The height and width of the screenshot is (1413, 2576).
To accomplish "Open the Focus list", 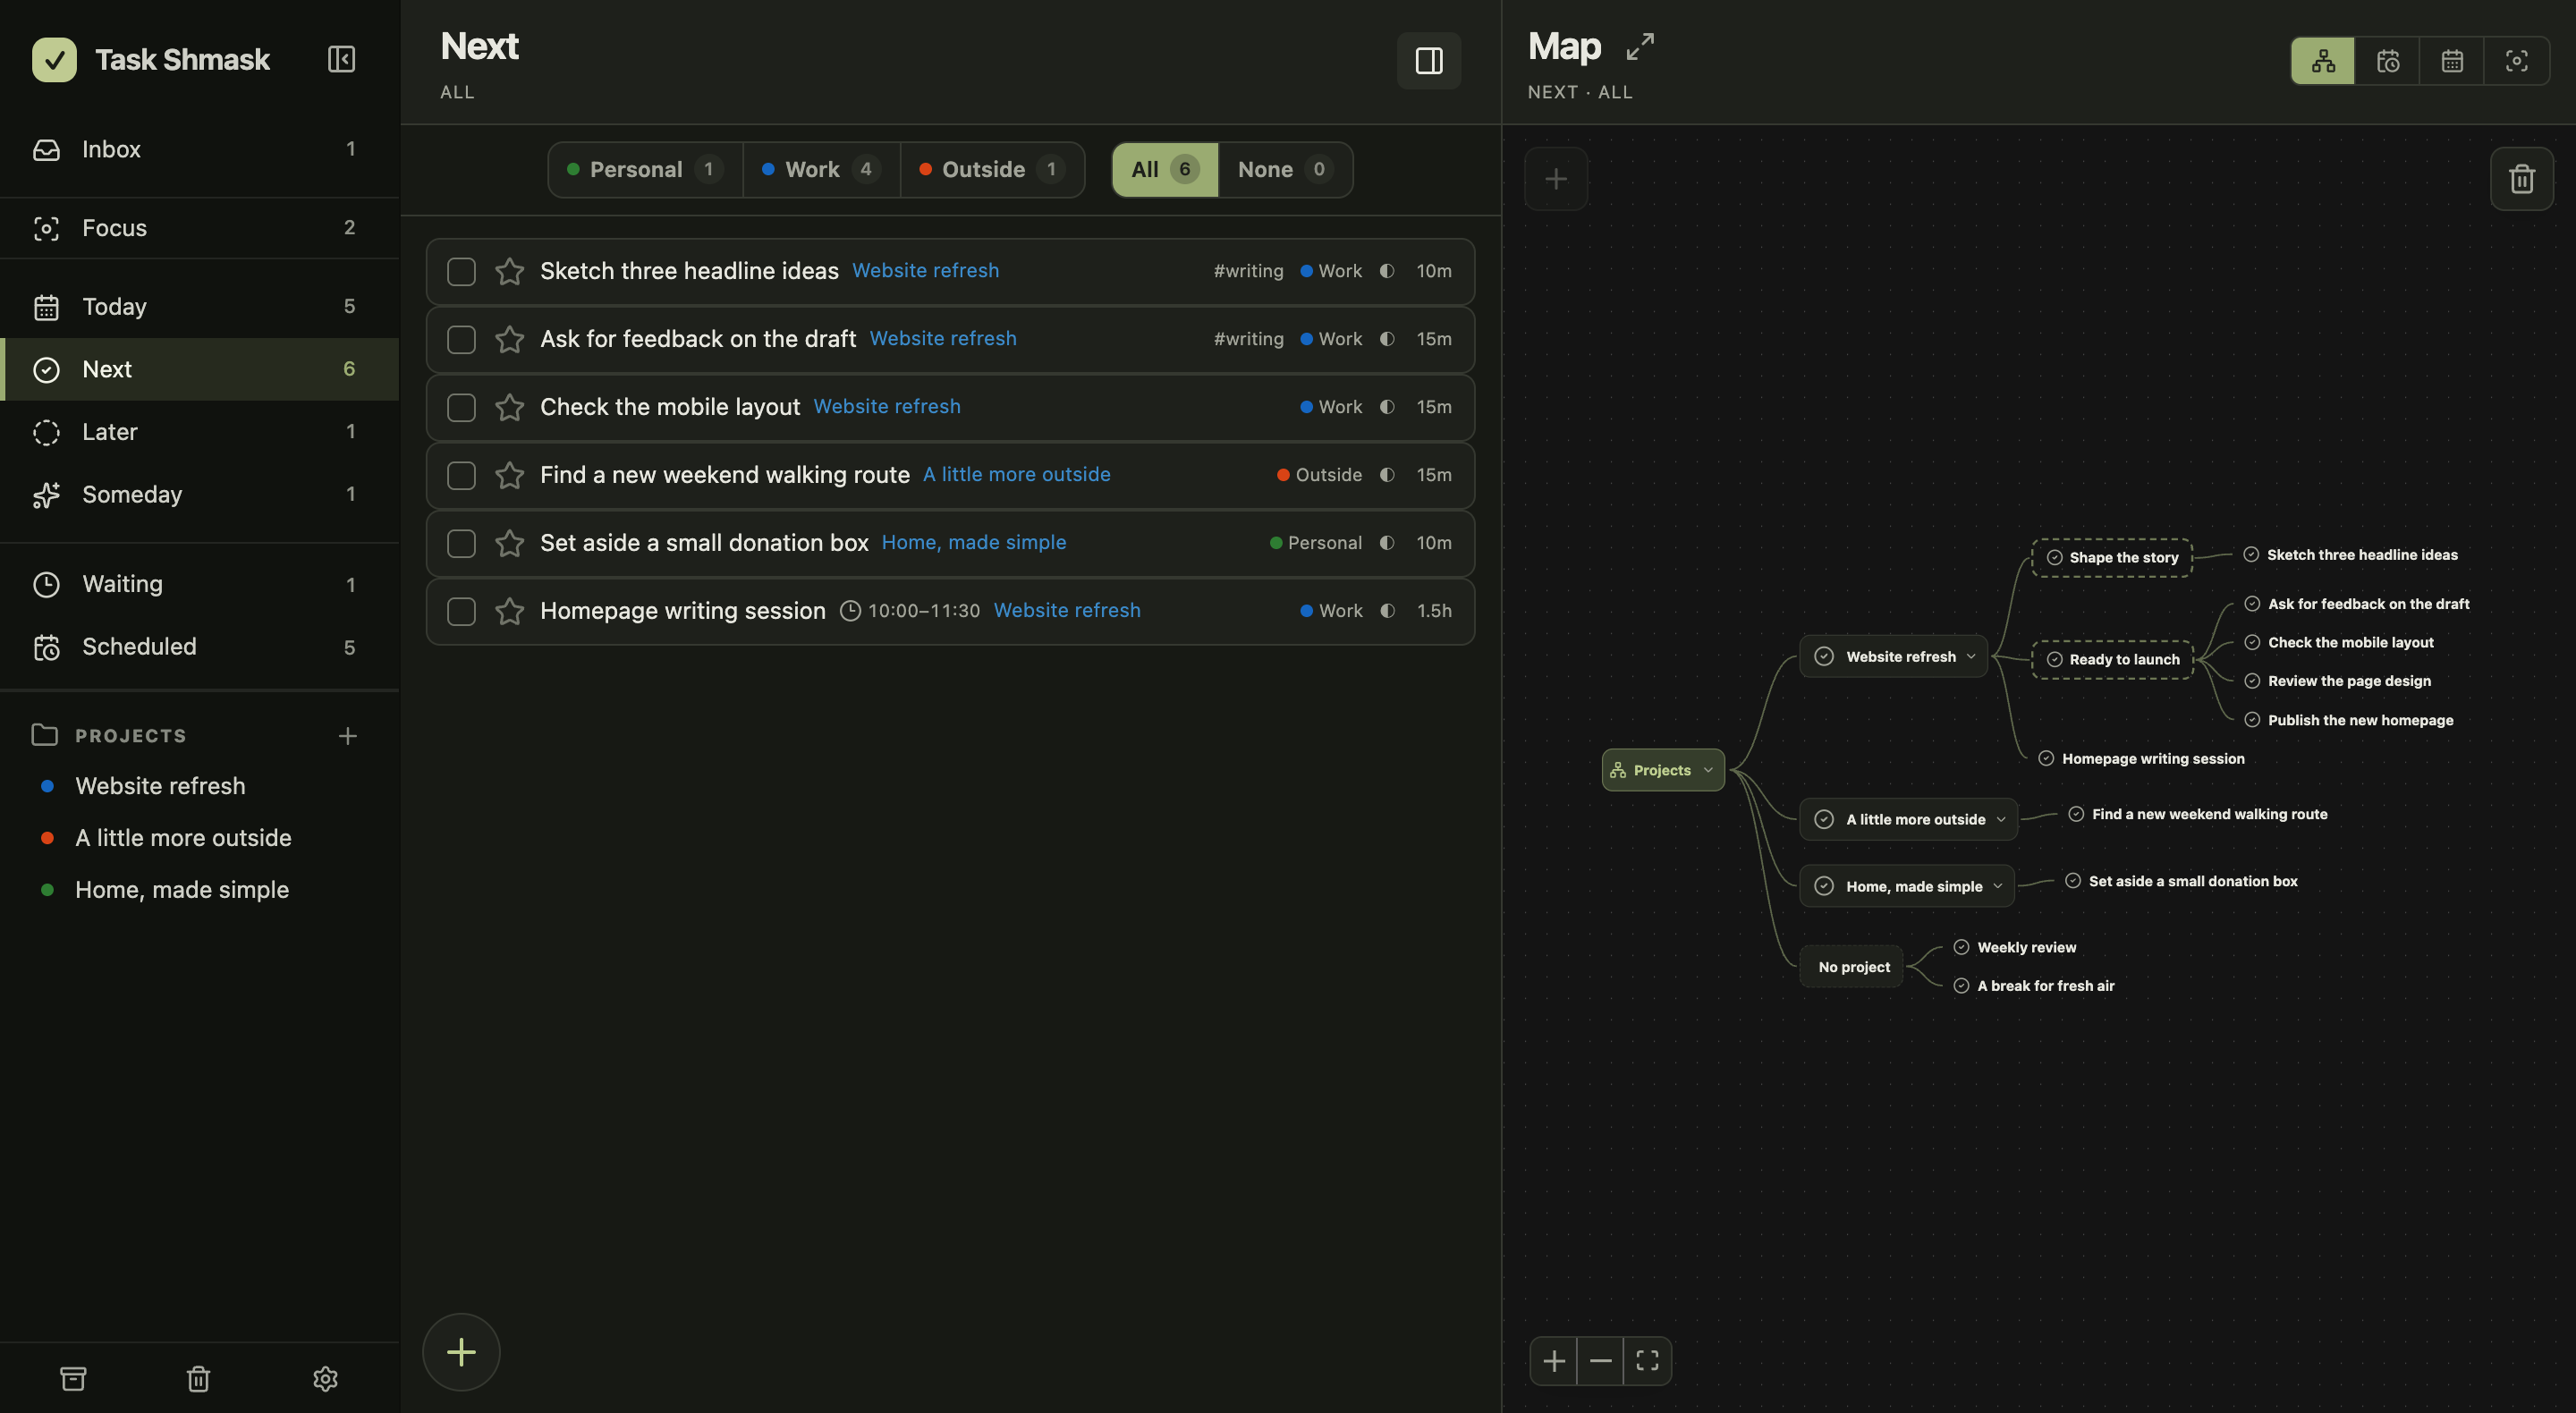I will click(x=199, y=228).
